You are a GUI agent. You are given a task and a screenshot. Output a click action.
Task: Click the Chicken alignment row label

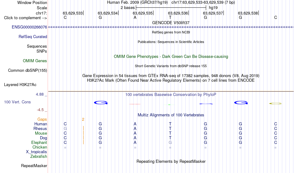point(40,147)
